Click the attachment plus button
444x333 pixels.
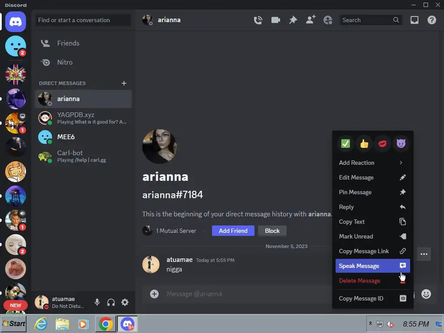[x=154, y=294]
